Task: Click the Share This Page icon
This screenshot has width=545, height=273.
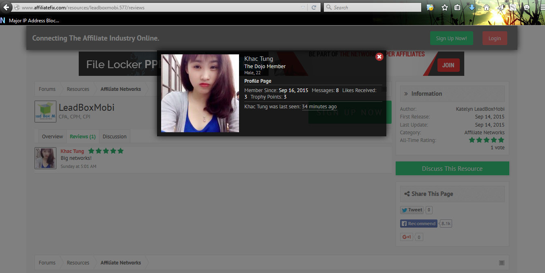Action: 407,194
